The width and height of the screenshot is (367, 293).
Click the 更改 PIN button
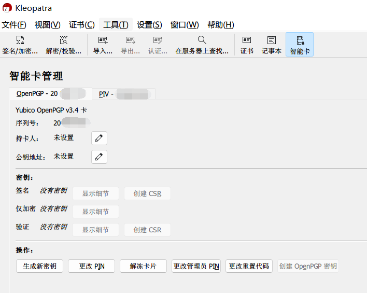click(92, 266)
